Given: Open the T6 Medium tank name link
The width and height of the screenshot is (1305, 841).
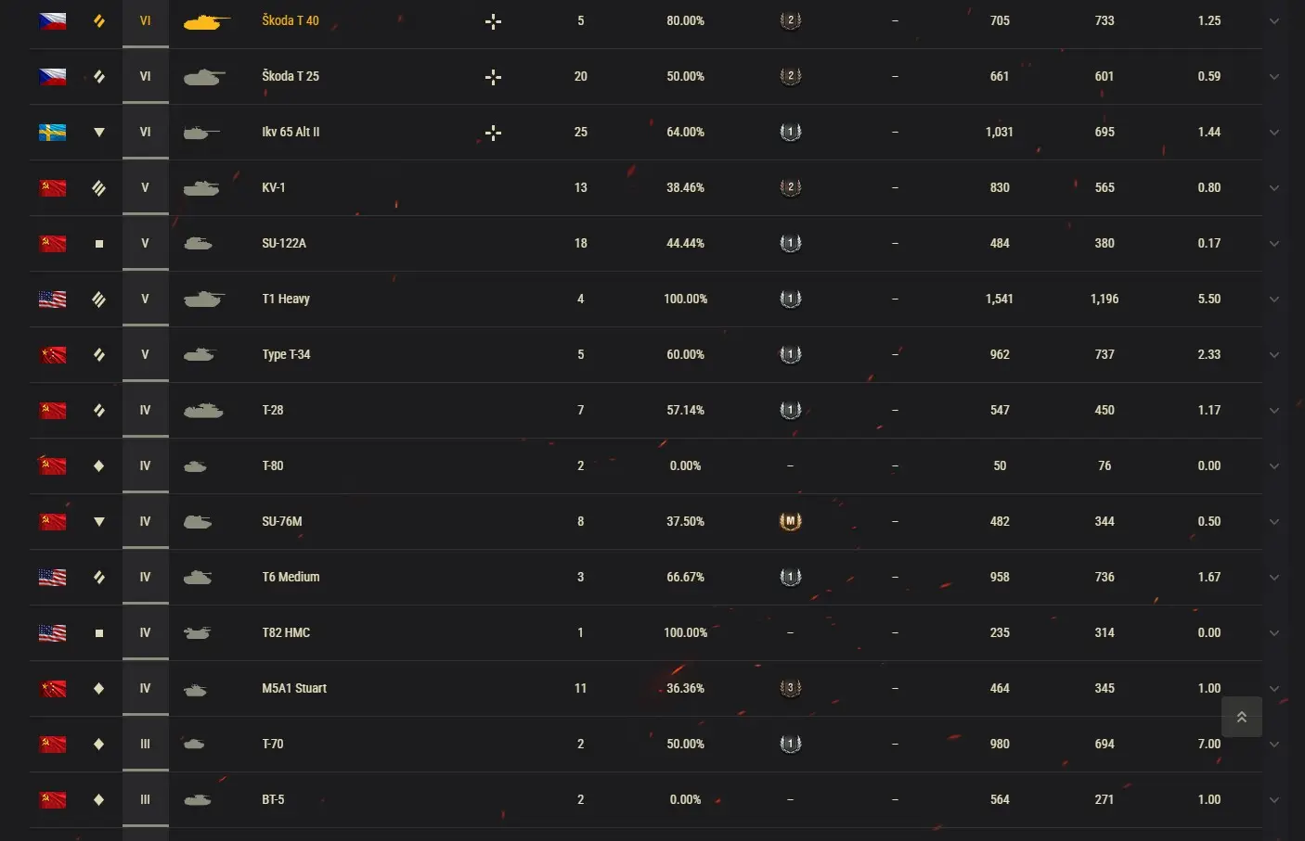Looking at the screenshot, I should click(291, 577).
